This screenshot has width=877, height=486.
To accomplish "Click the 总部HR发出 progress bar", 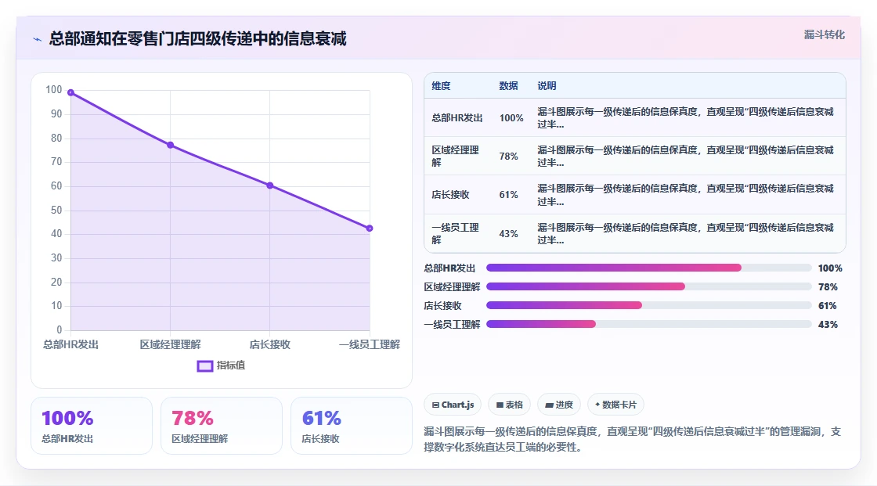I will pyautogui.click(x=649, y=268).
